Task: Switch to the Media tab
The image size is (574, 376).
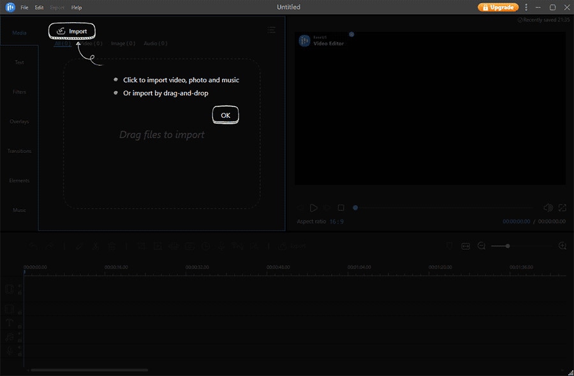Action: tap(19, 33)
